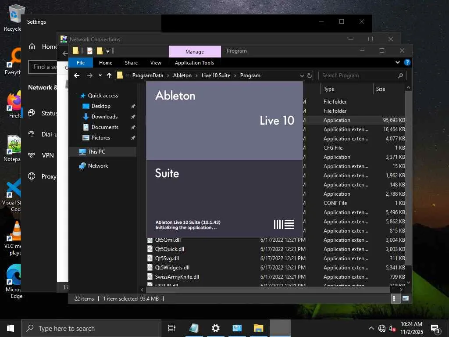
Task: Click the refresh icon in address bar
Action: tap(310, 75)
